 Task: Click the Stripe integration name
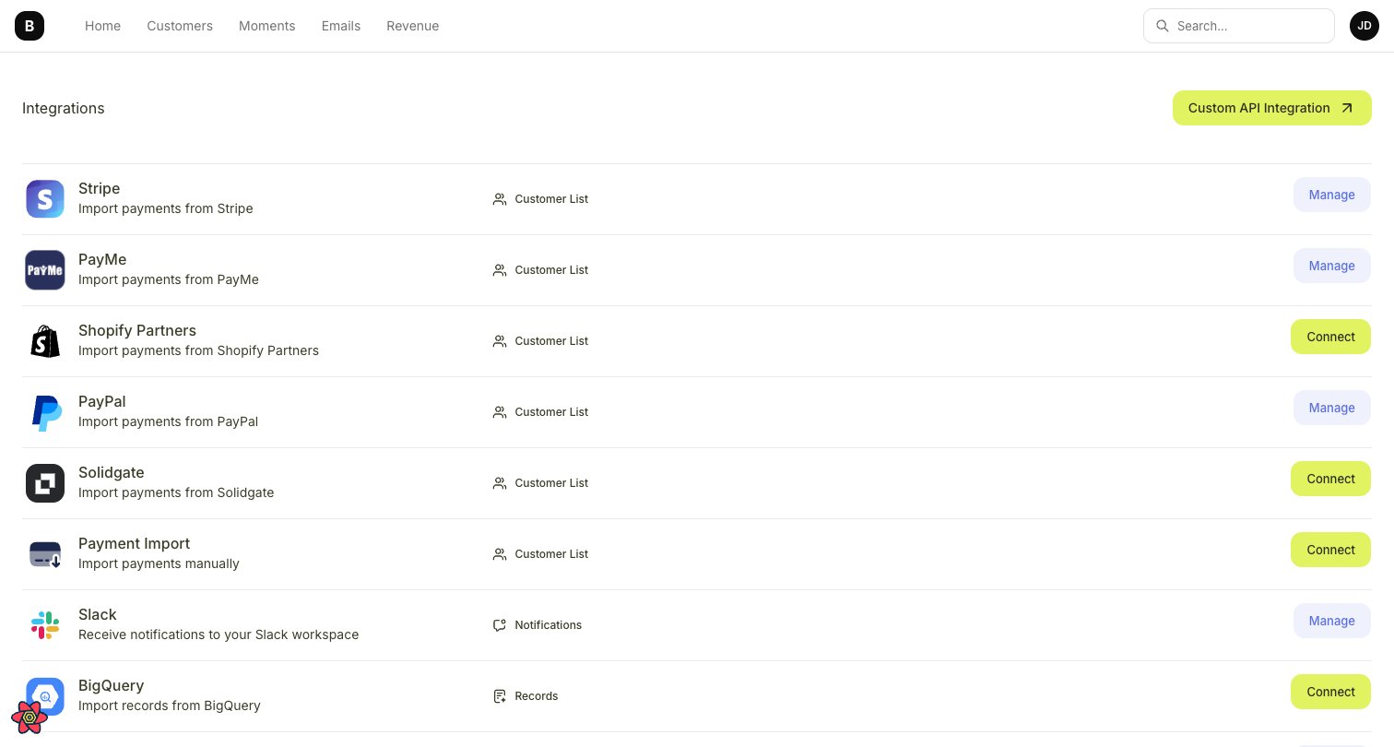100,188
